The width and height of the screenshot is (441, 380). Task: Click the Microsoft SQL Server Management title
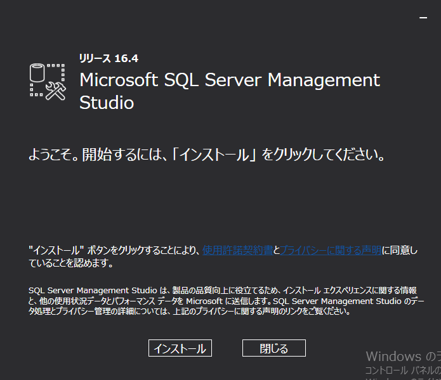point(229,80)
